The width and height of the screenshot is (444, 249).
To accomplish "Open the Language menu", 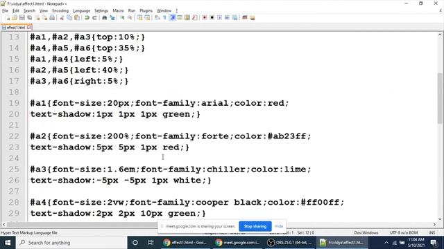I will click(82, 11).
